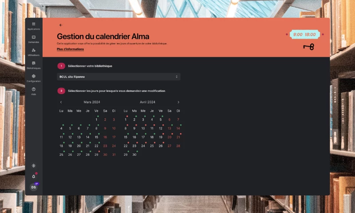The height and width of the screenshot is (213, 355).
Task: Open the DS user avatar menu
Action: tap(34, 187)
